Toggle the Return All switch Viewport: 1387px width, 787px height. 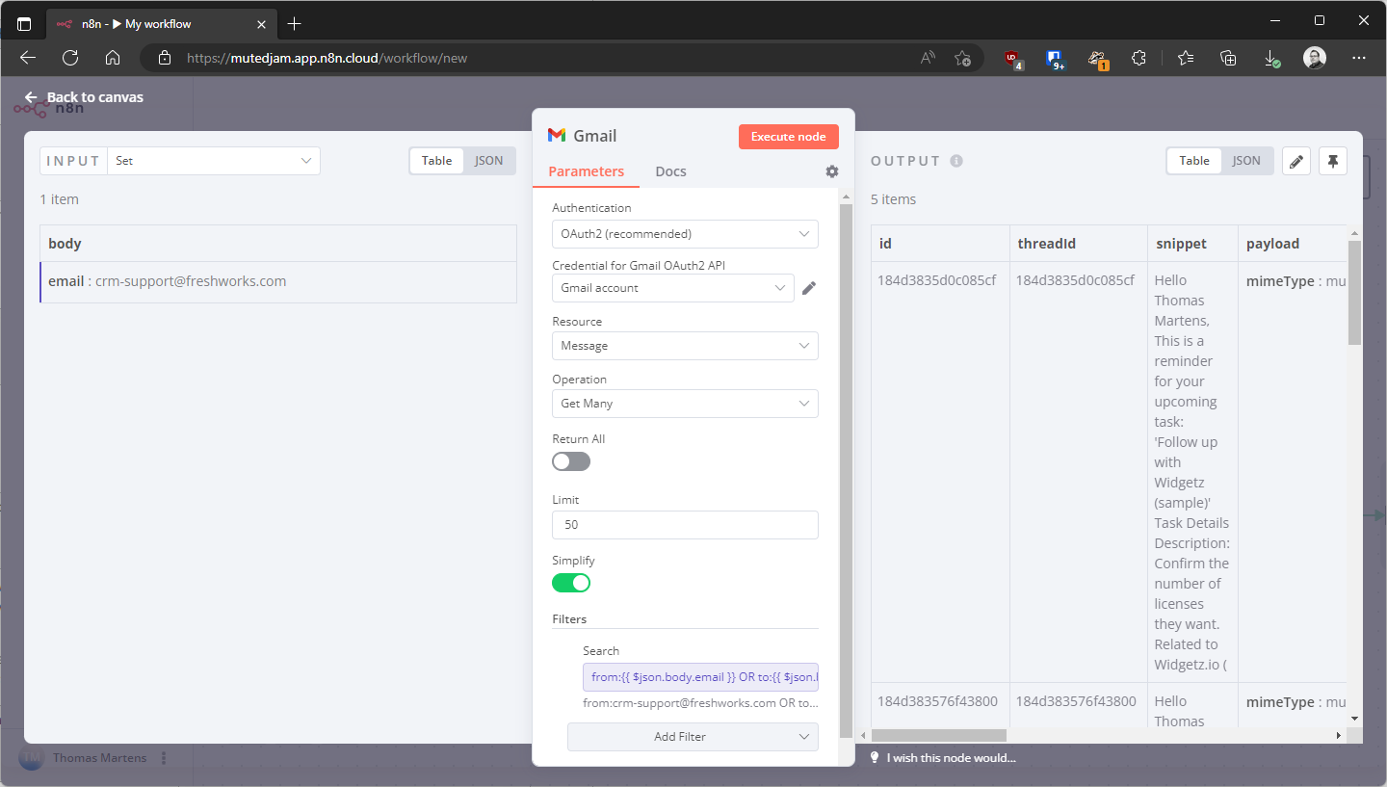[x=571, y=461]
